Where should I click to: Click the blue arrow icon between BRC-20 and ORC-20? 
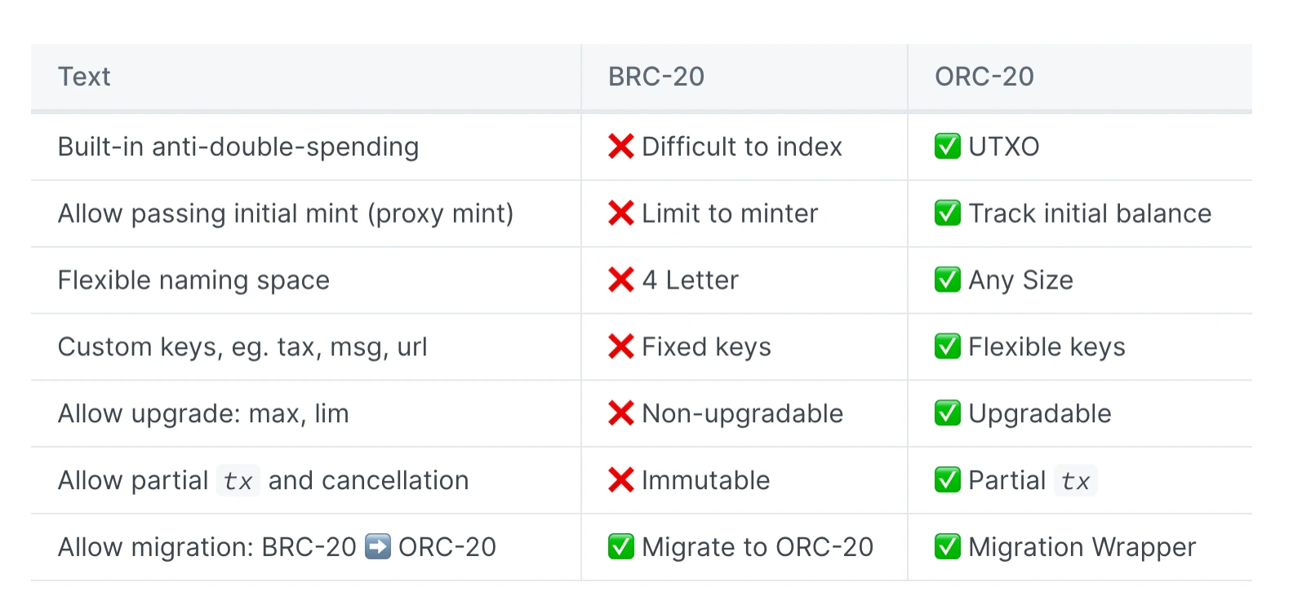[378, 546]
